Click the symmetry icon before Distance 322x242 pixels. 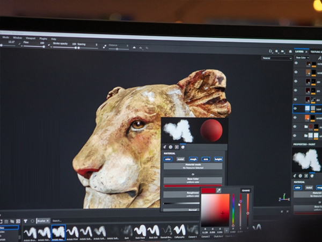[105, 47]
